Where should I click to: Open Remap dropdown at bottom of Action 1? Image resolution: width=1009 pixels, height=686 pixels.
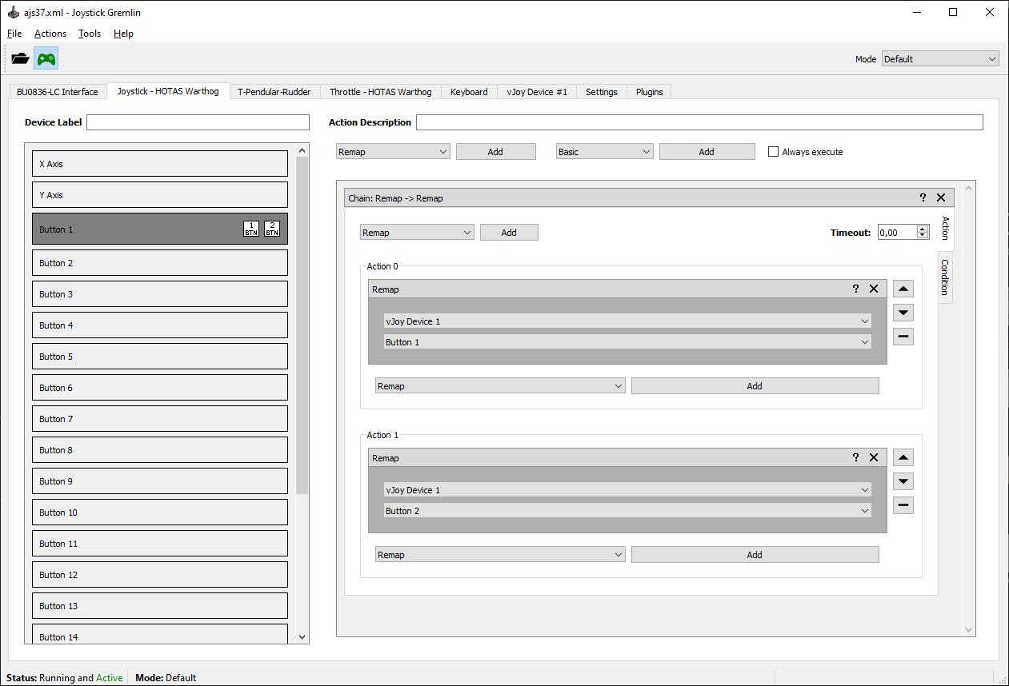coord(500,555)
